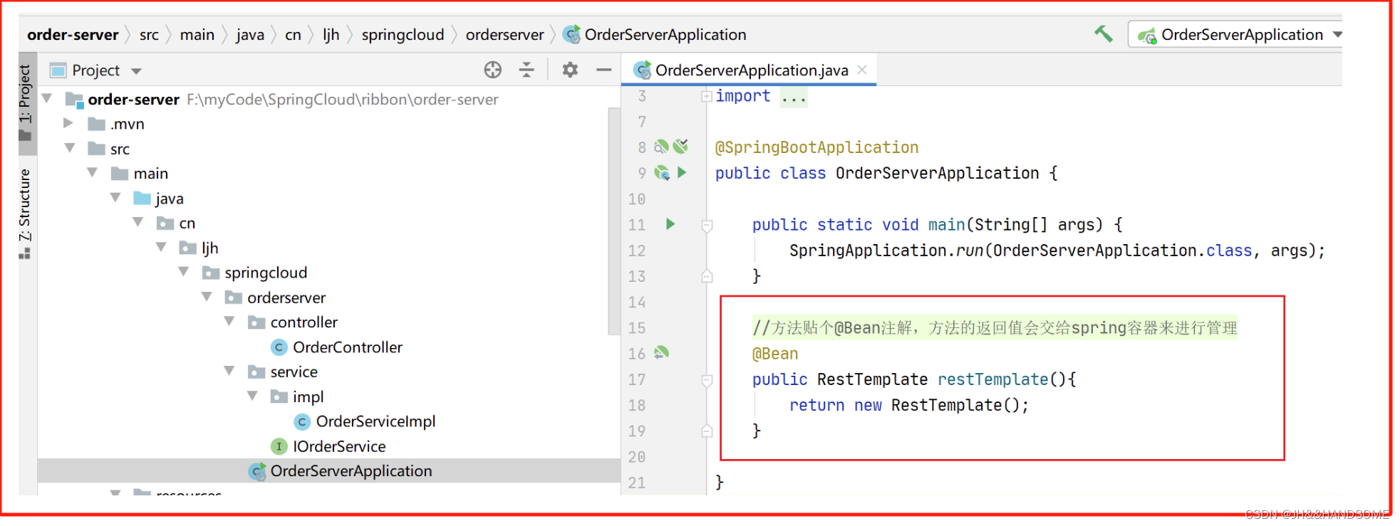This screenshot has height=526, width=1400.
Task: Collapse the order-server root node
Action: [x=47, y=98]
